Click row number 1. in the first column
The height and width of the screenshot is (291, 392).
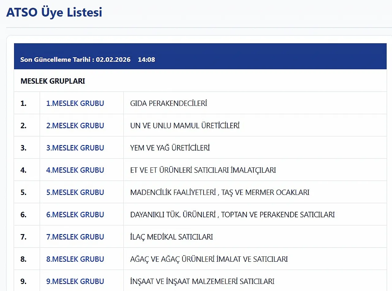tap(24, 103)
